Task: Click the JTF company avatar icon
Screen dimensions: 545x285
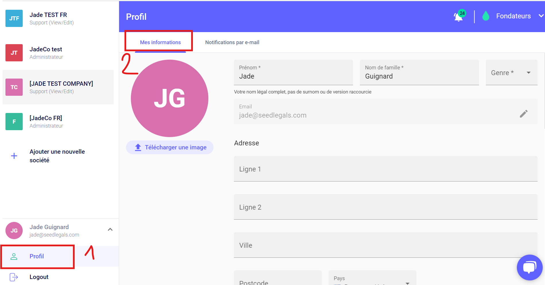Action: pyautogui.click(x=14, y=18)
